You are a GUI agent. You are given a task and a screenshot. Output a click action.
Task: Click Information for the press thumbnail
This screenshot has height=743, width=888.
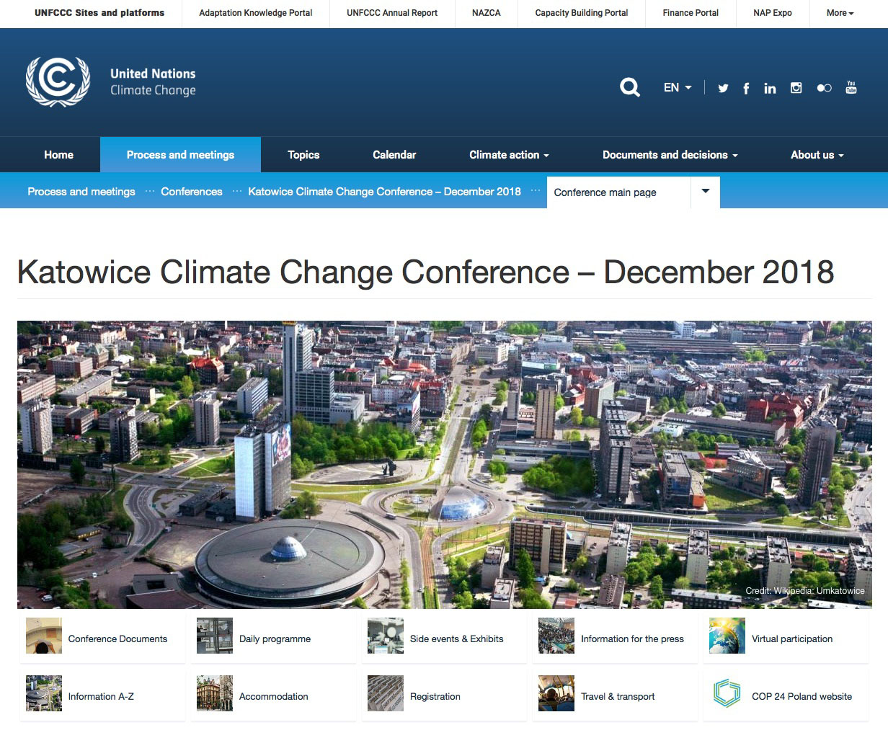pyautogui.click(x=556, y=636)
